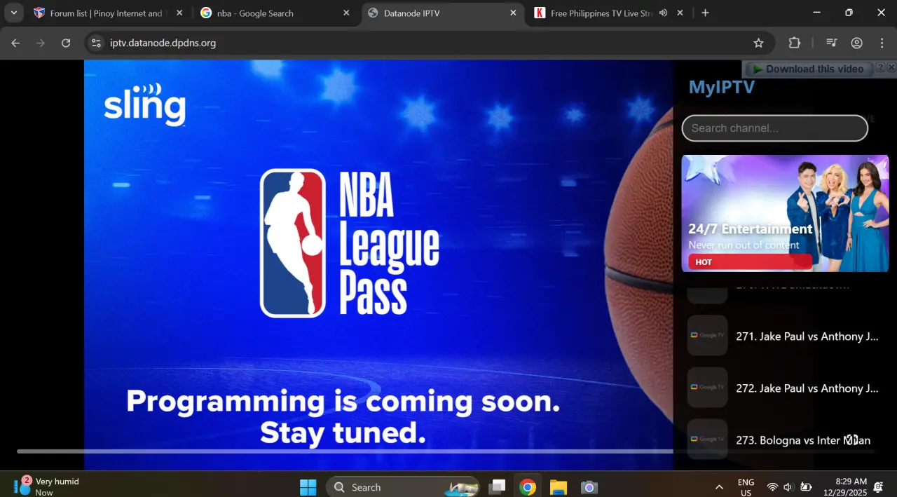Screen dimensions: 897x497
Task: Bookmark this page with the star icon
Action: pyautogui.click(x=758, y=43)
